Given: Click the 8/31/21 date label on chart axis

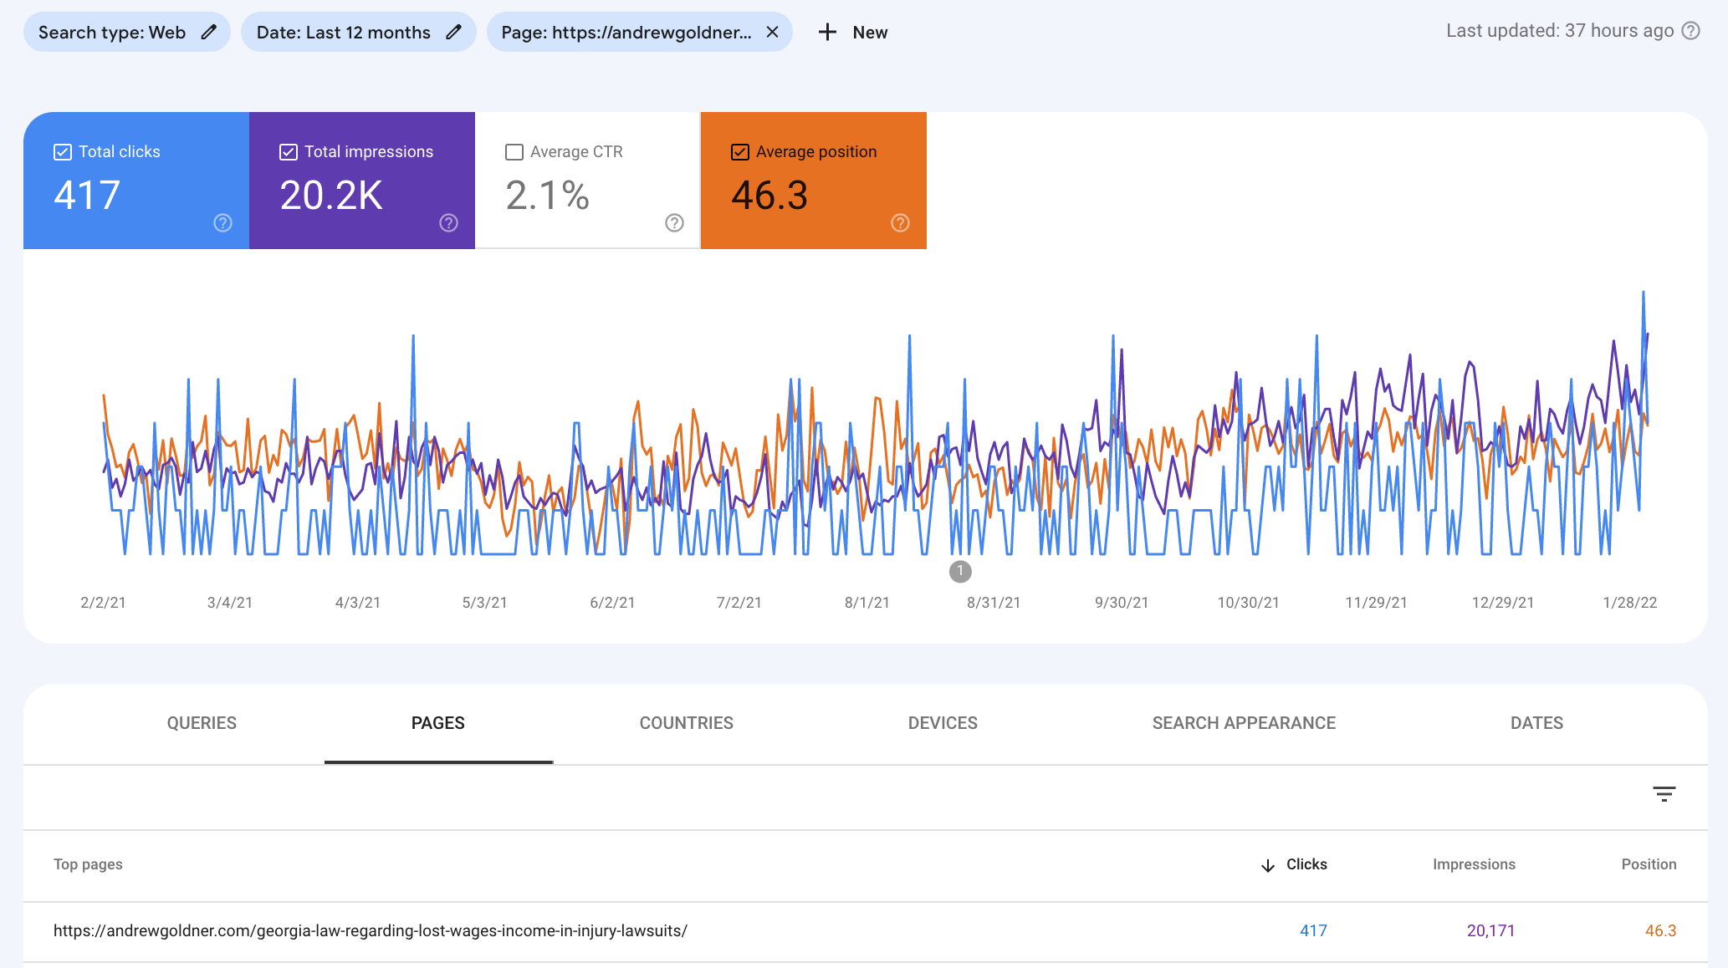Looking at the screenshot, I should pos(994,603).
